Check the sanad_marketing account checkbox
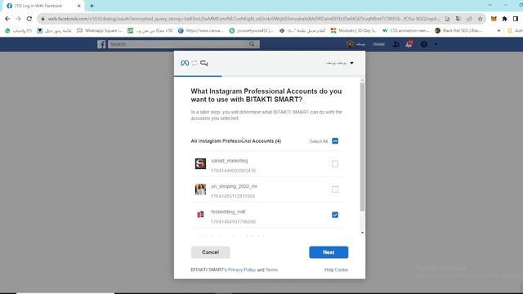This screenshot has width=523, height=294. pyautogui.click(x=335, y=163)
